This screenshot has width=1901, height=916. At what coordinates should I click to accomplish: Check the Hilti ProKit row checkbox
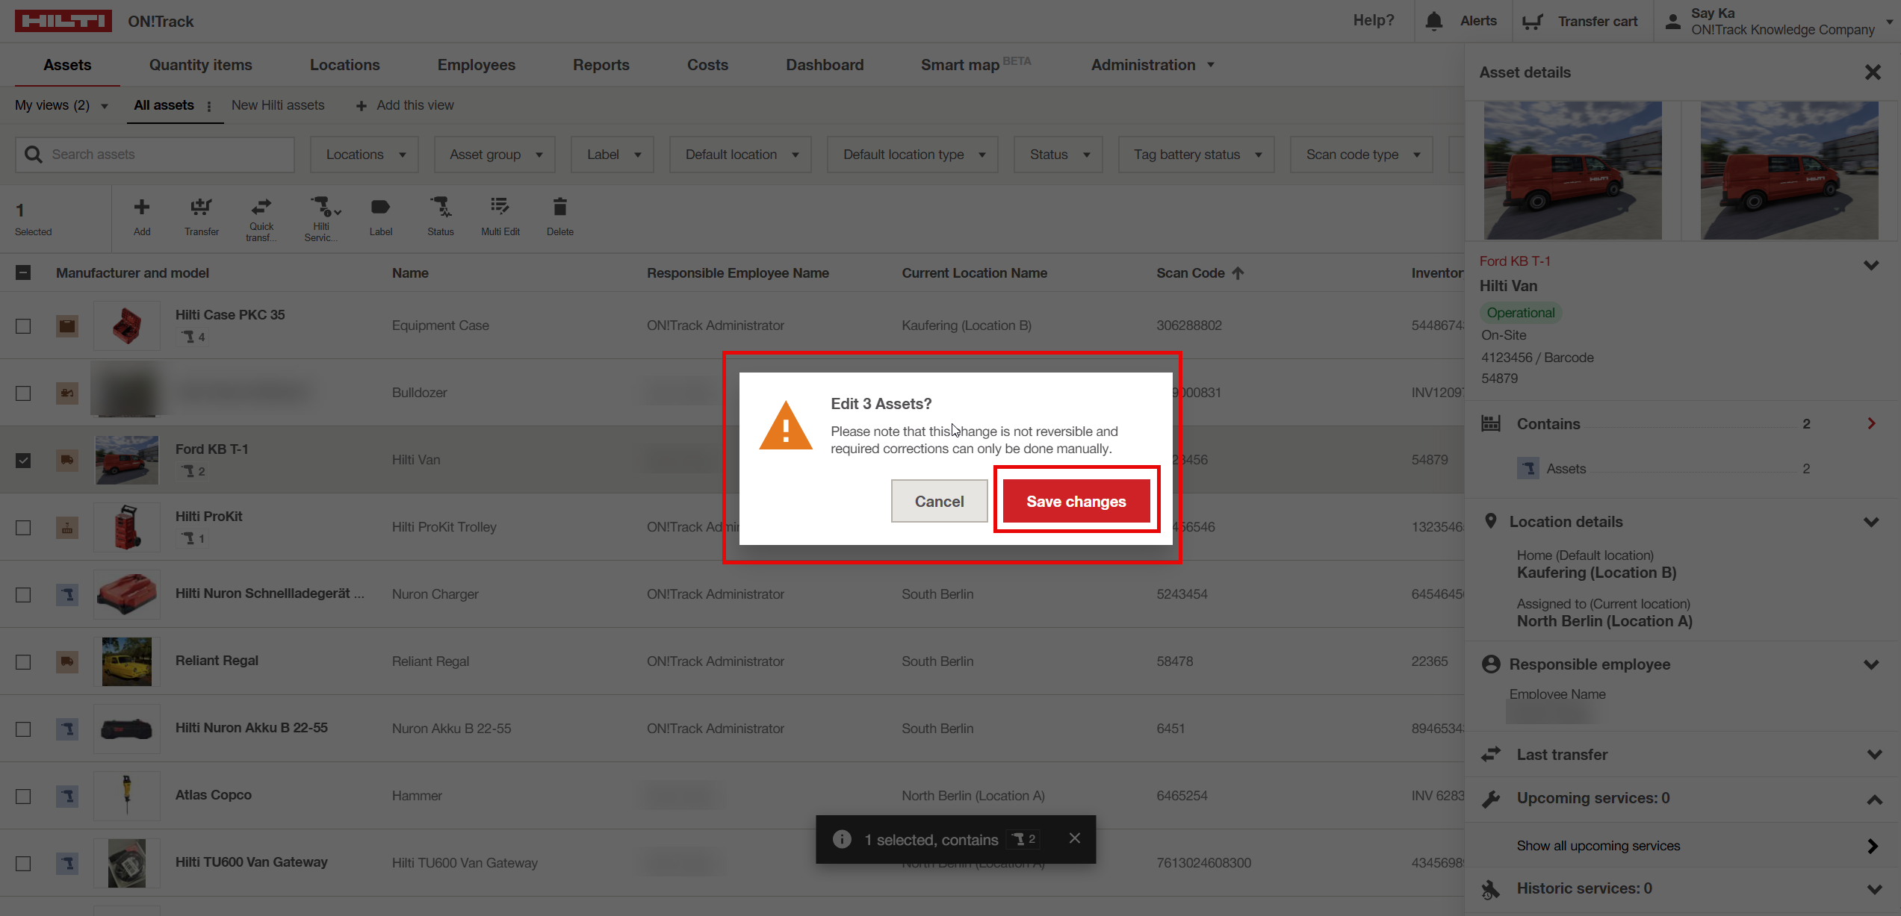(x=23, y=527)
